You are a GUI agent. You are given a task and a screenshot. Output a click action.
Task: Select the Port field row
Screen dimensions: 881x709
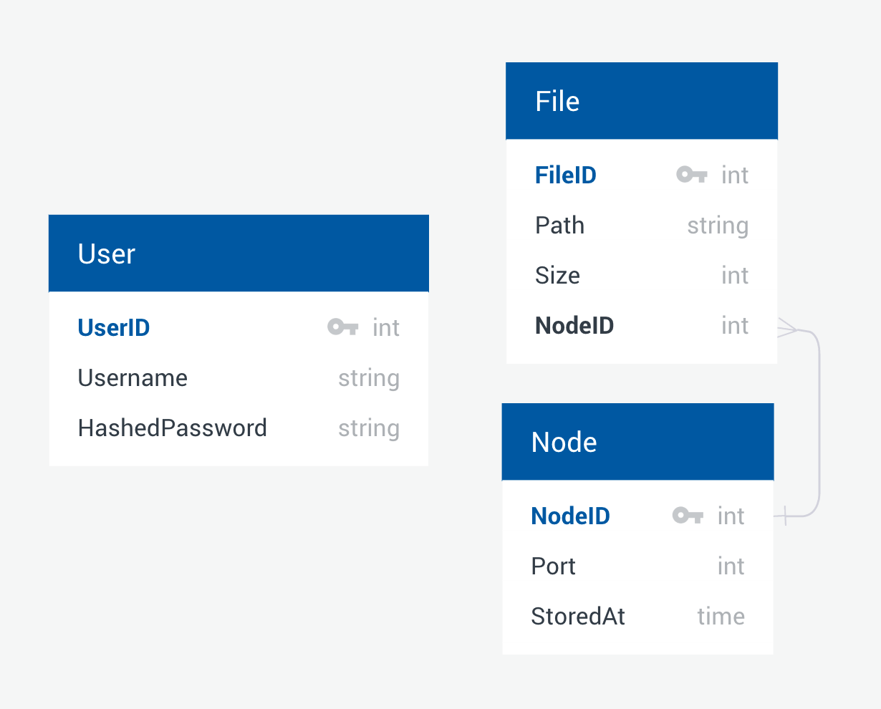tap(553, 566)
